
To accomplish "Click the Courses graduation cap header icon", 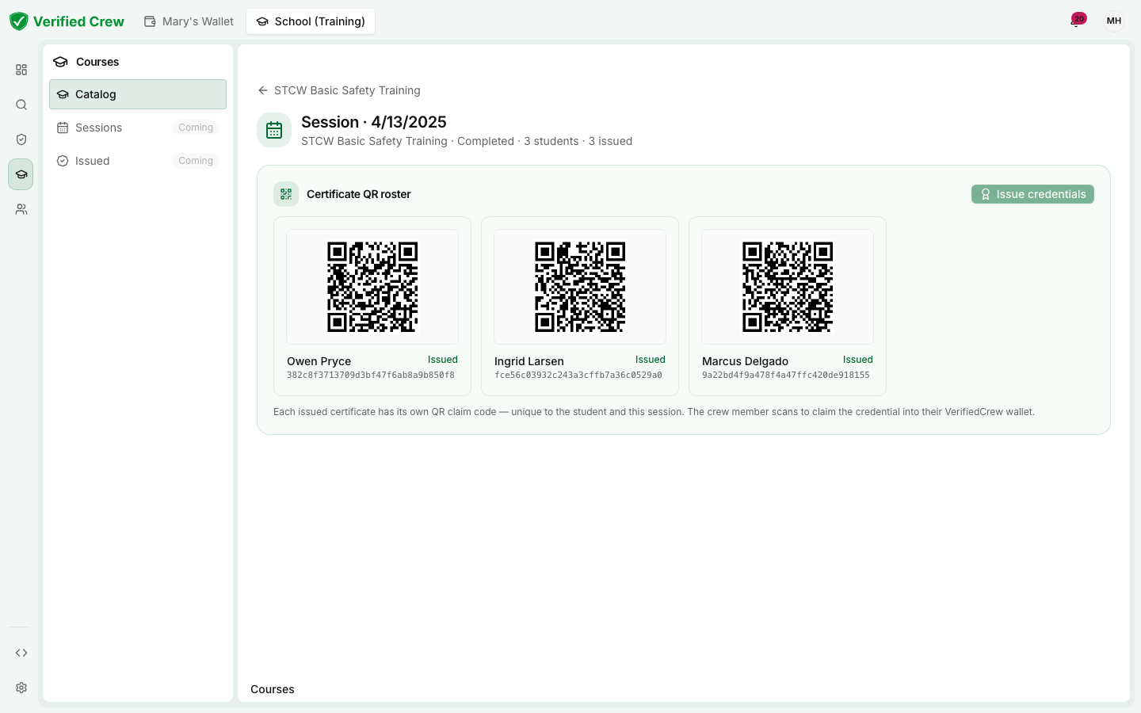I will click(60, 62).
